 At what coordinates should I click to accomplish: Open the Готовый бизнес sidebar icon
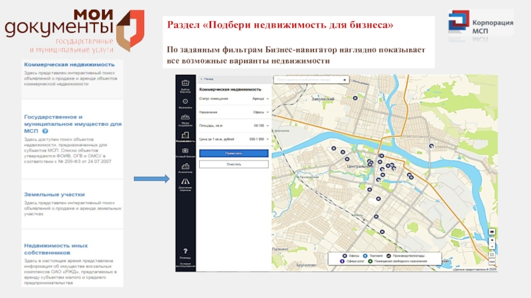coord(185,151)
